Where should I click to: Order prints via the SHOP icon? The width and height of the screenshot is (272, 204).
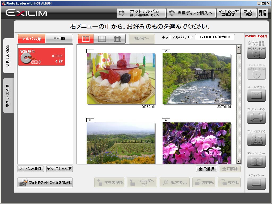pyautogui.click(x=256, y=139)
